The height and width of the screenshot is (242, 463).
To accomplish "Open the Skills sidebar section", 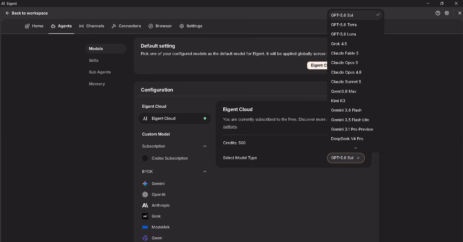I will (x=106, y=60).
